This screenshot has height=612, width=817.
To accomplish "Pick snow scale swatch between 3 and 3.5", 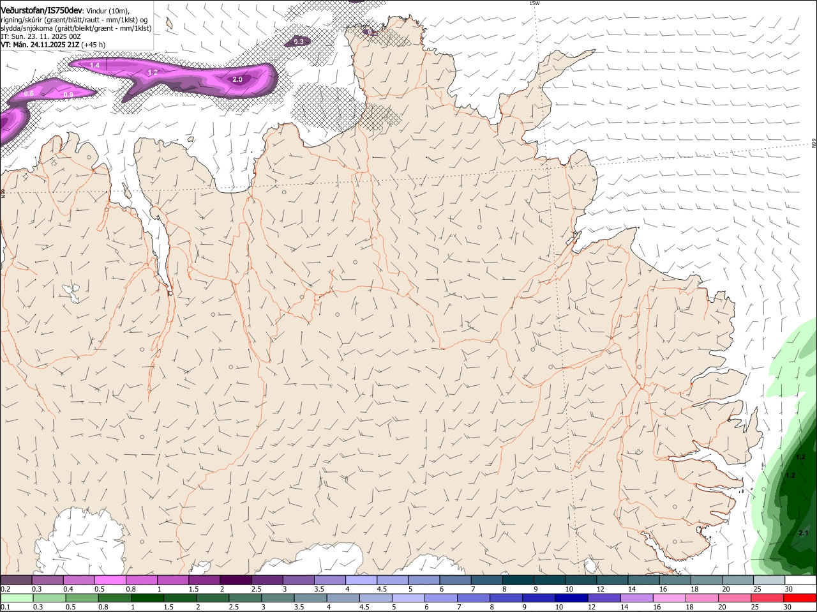I will tap(298, 579).
